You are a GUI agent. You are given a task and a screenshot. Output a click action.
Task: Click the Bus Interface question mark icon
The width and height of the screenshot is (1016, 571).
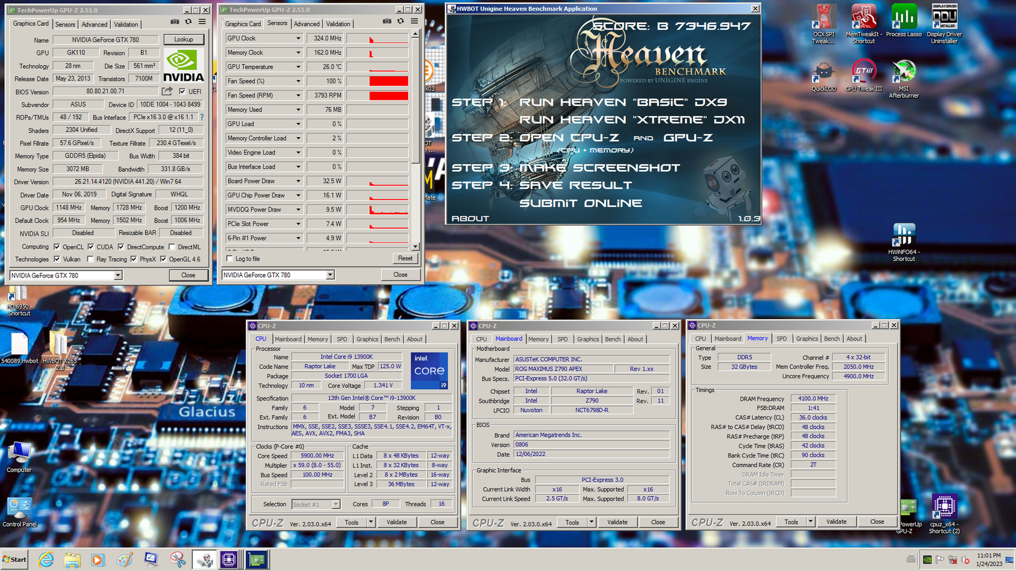click(202, 117)
